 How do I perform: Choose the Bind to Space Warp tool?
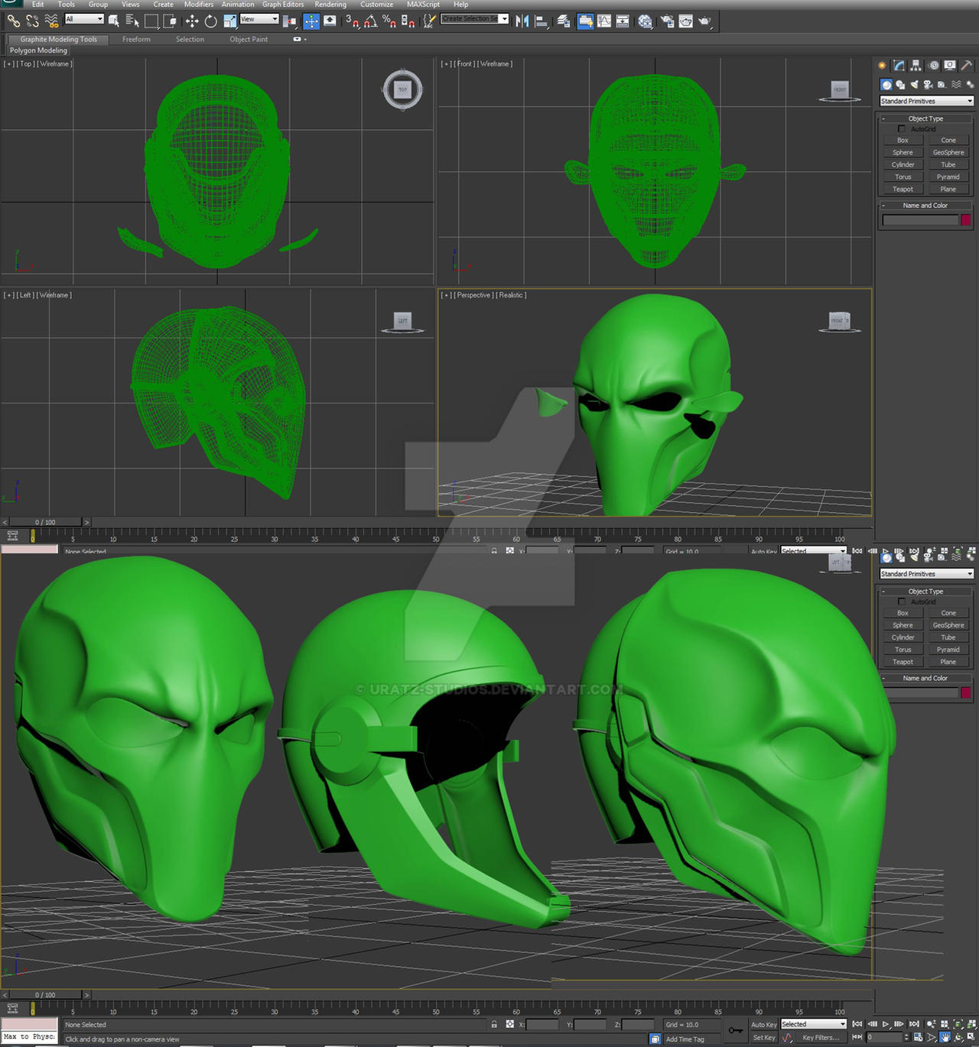[x=51, y=21]
